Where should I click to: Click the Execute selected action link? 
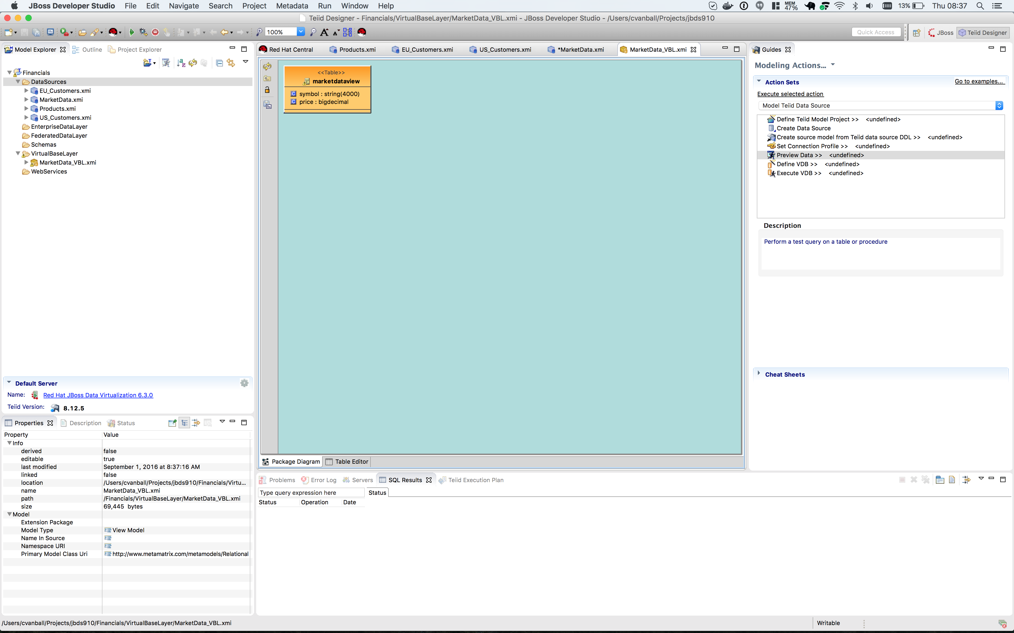(790, 94)
